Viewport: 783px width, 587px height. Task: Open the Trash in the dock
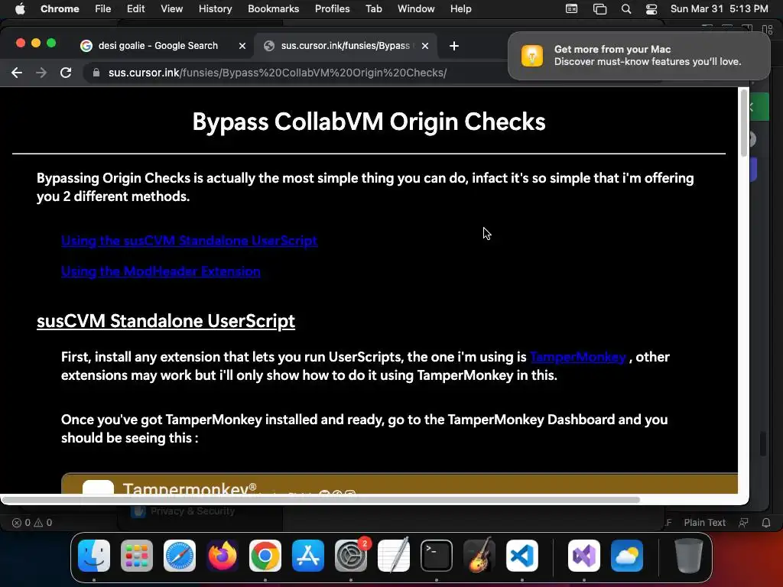(x=689, y=556)
